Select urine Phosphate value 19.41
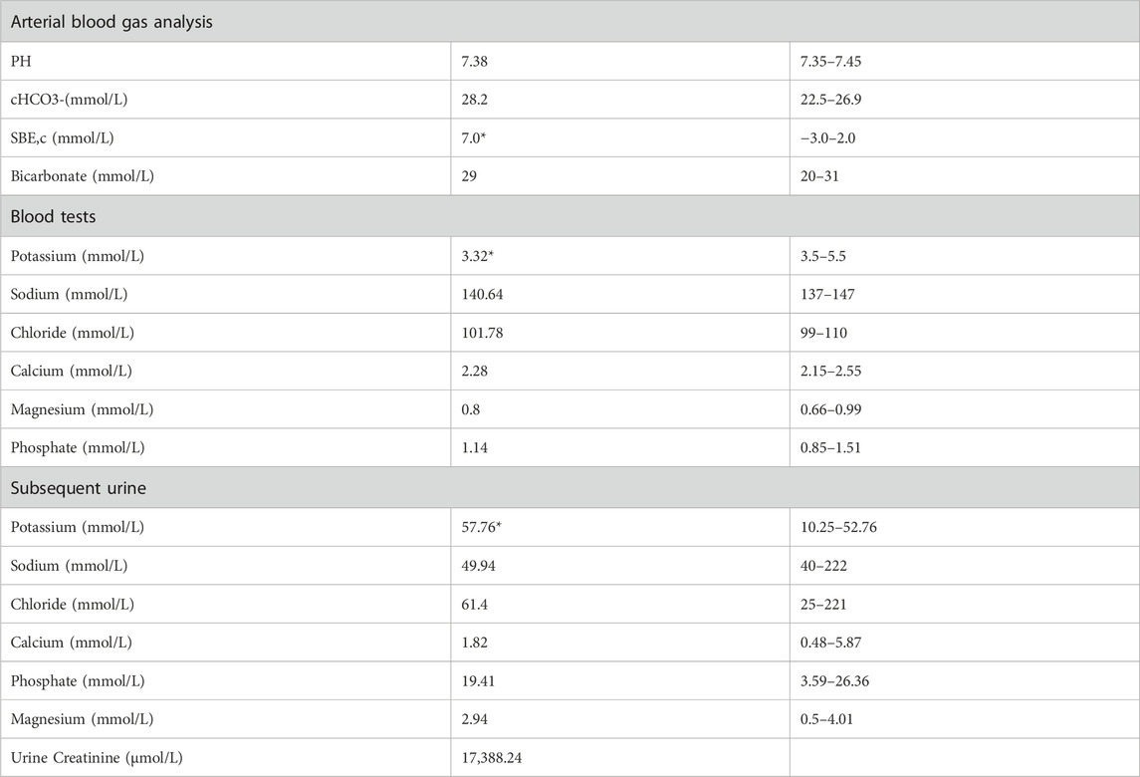 tap(478, 681)
